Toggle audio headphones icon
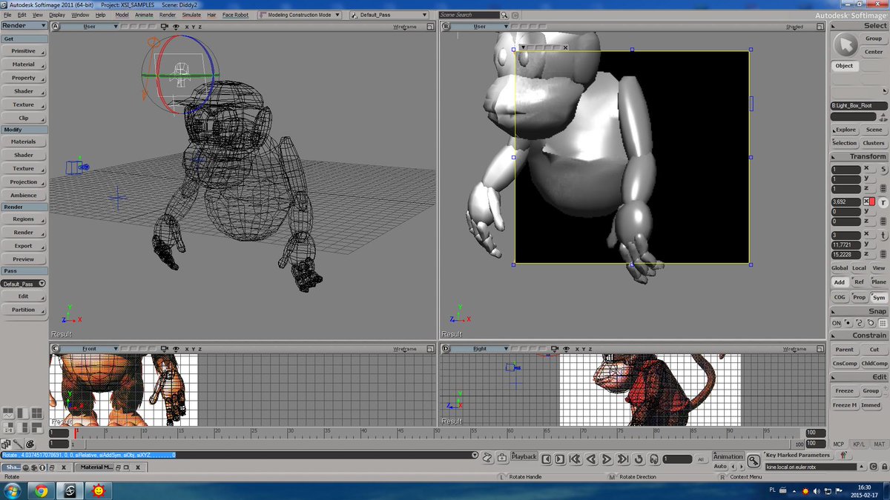Screen dimensions: 890x500 click(x=653, y=459)
